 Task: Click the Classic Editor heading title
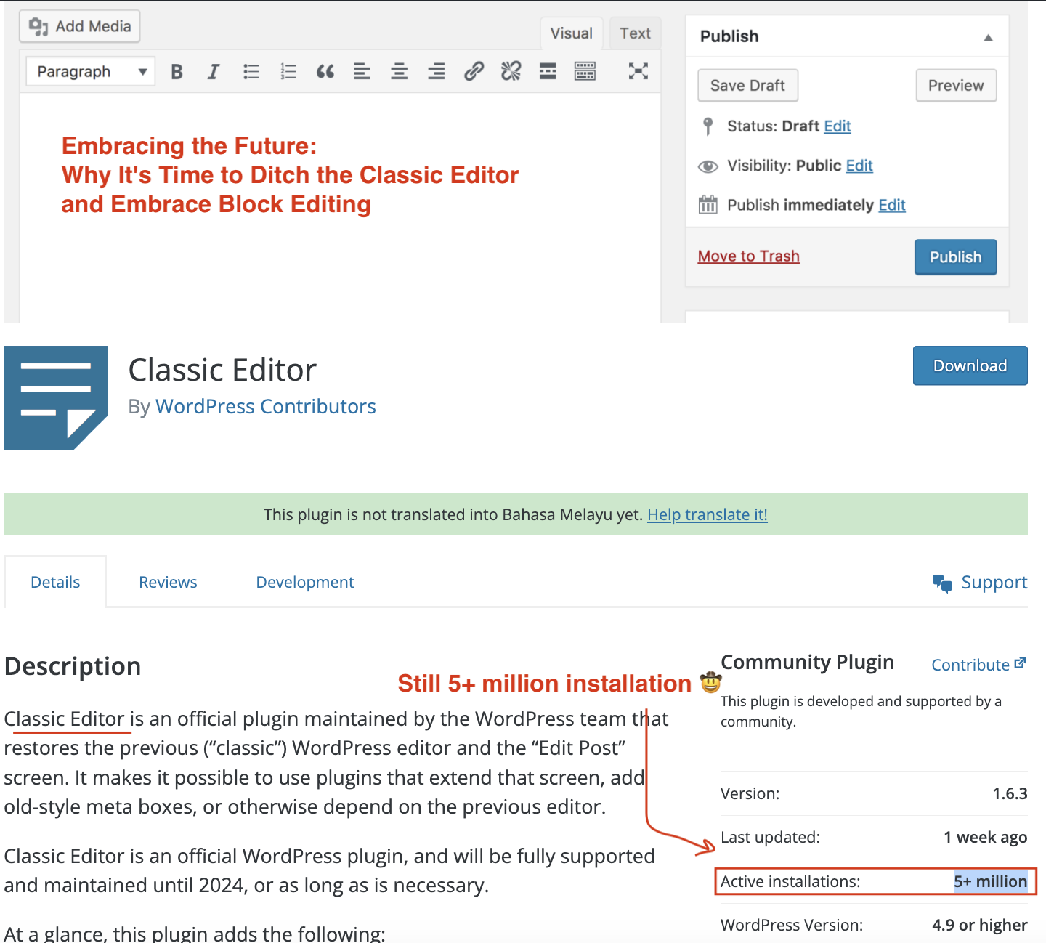click(222, 370)
